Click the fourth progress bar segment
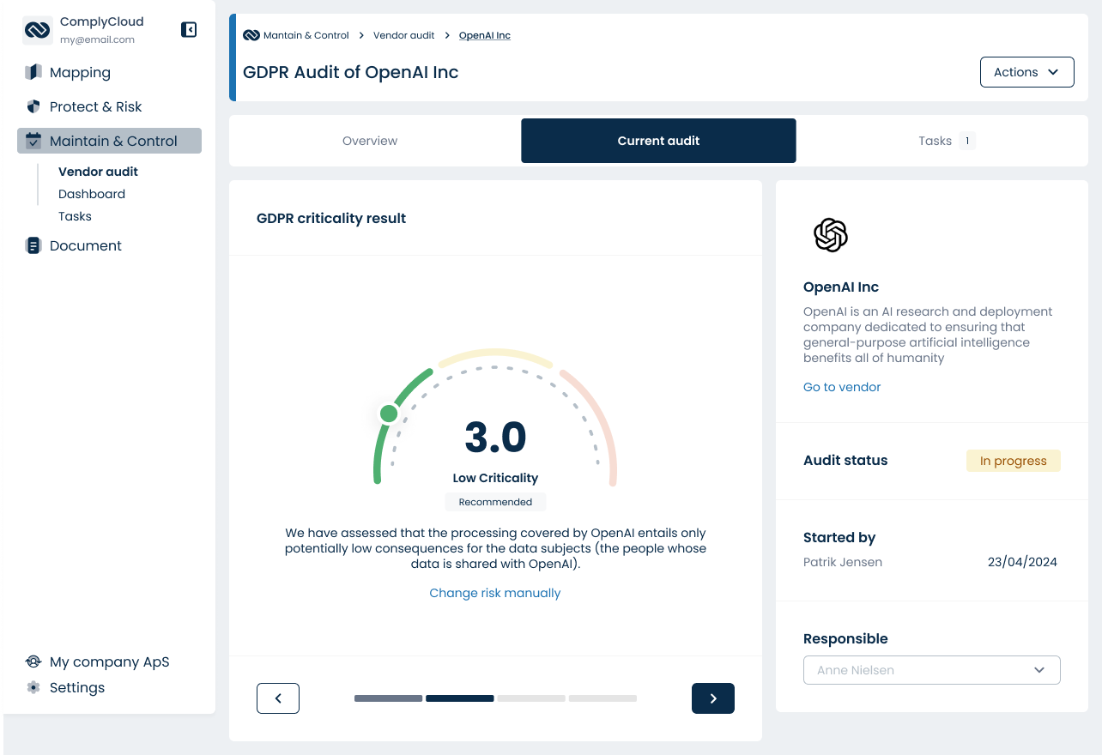The image size is (1102, 755). point(602,698)
